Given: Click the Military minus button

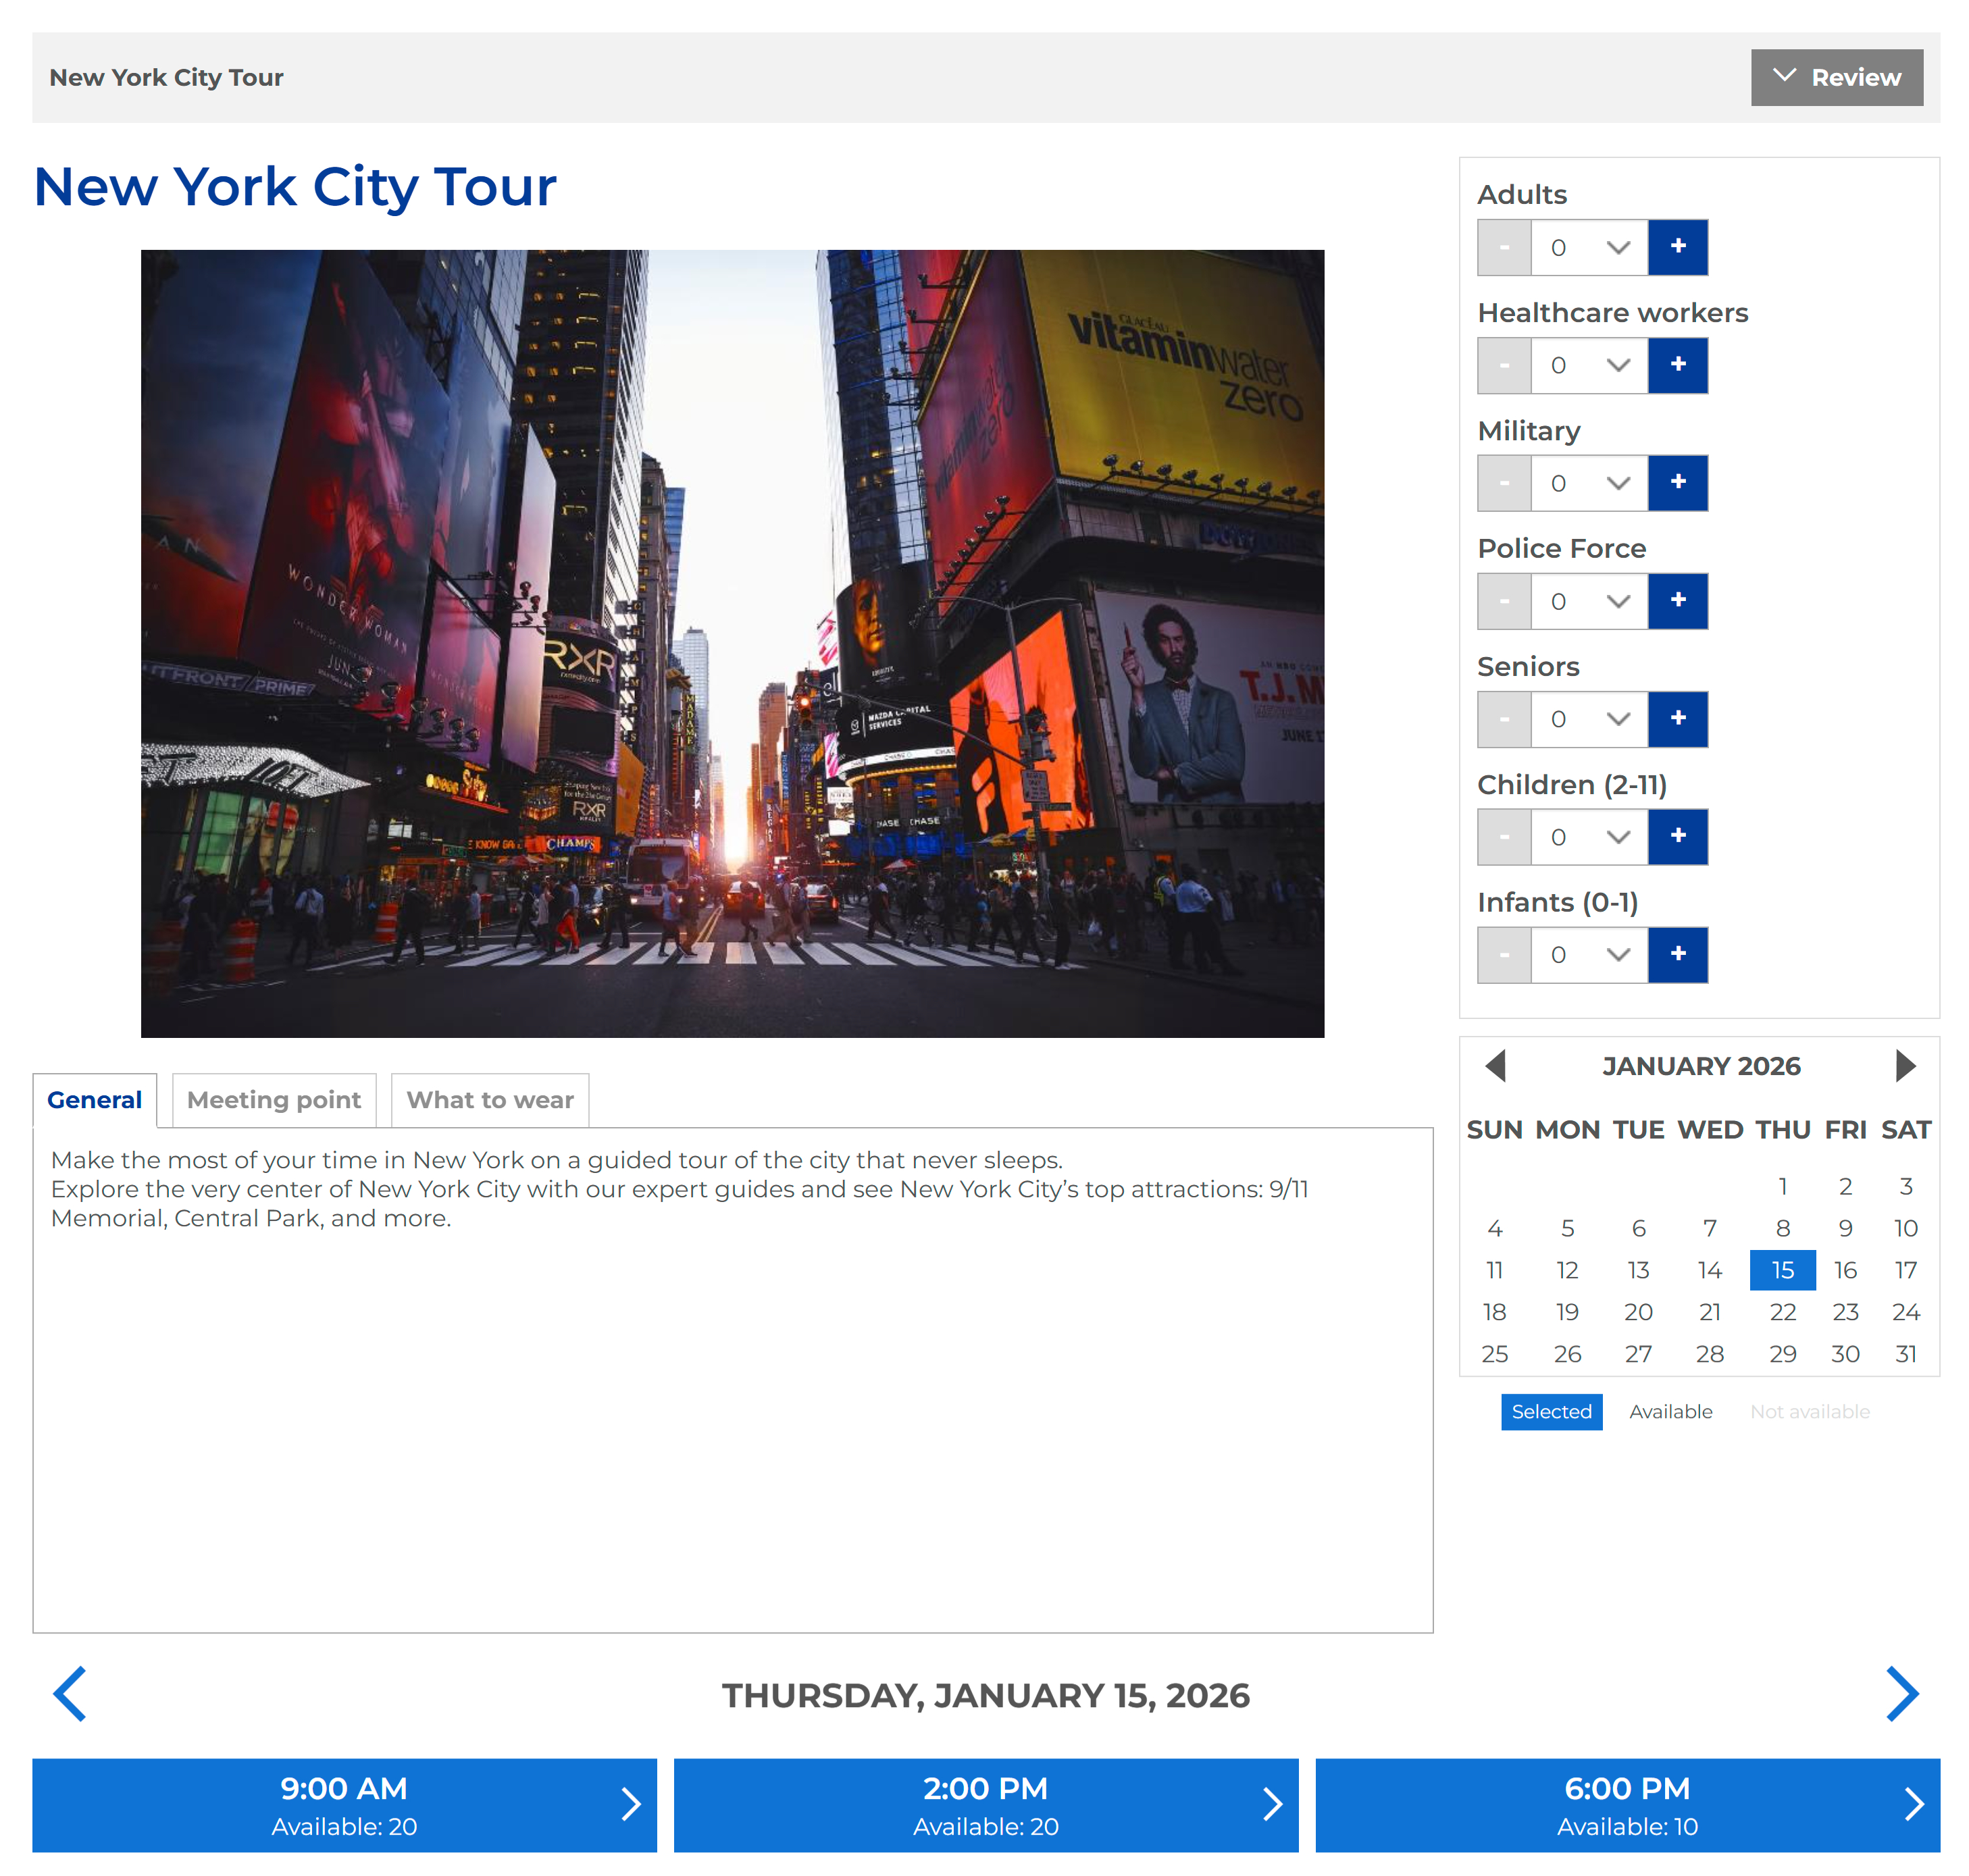Looking at the screenshot, I should pyautogui.click(x=1504, y=483).
